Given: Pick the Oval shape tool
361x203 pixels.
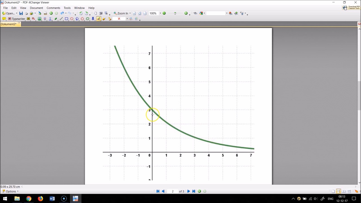Looking at the screenshot, I should click(x=72, y=19).
